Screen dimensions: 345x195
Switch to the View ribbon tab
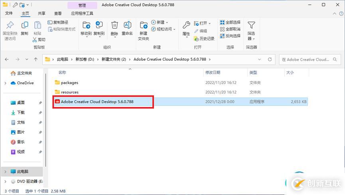pyautogui.click(x=58, y=14)
